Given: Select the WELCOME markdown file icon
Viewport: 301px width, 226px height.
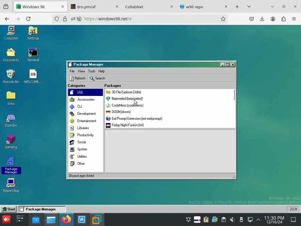Looking at the screenshot, I should (33, 77).
